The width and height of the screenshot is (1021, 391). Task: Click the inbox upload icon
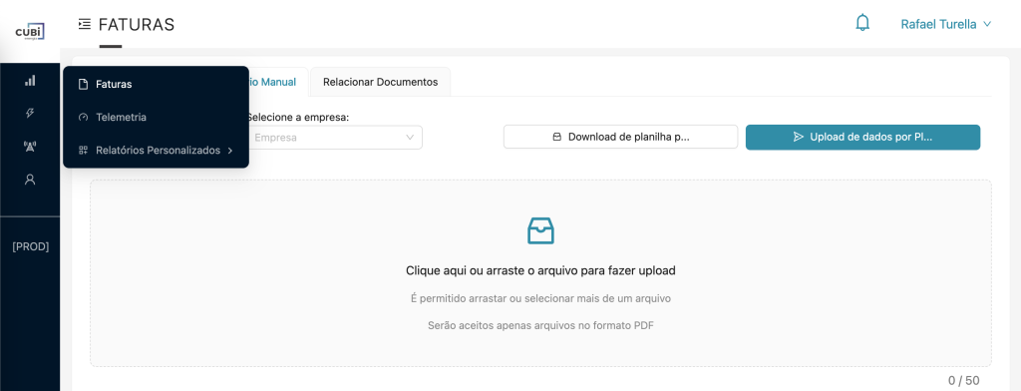click(x=540, y=230)
